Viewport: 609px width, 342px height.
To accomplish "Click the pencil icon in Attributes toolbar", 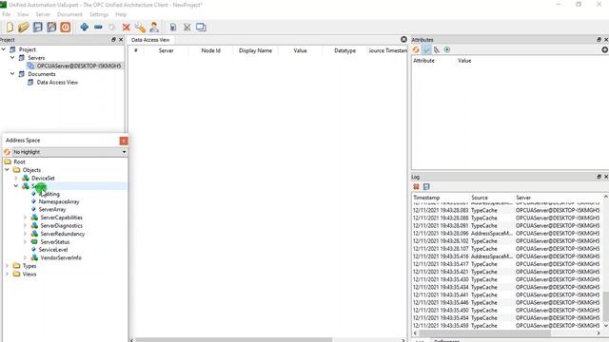I will [437, 49].
